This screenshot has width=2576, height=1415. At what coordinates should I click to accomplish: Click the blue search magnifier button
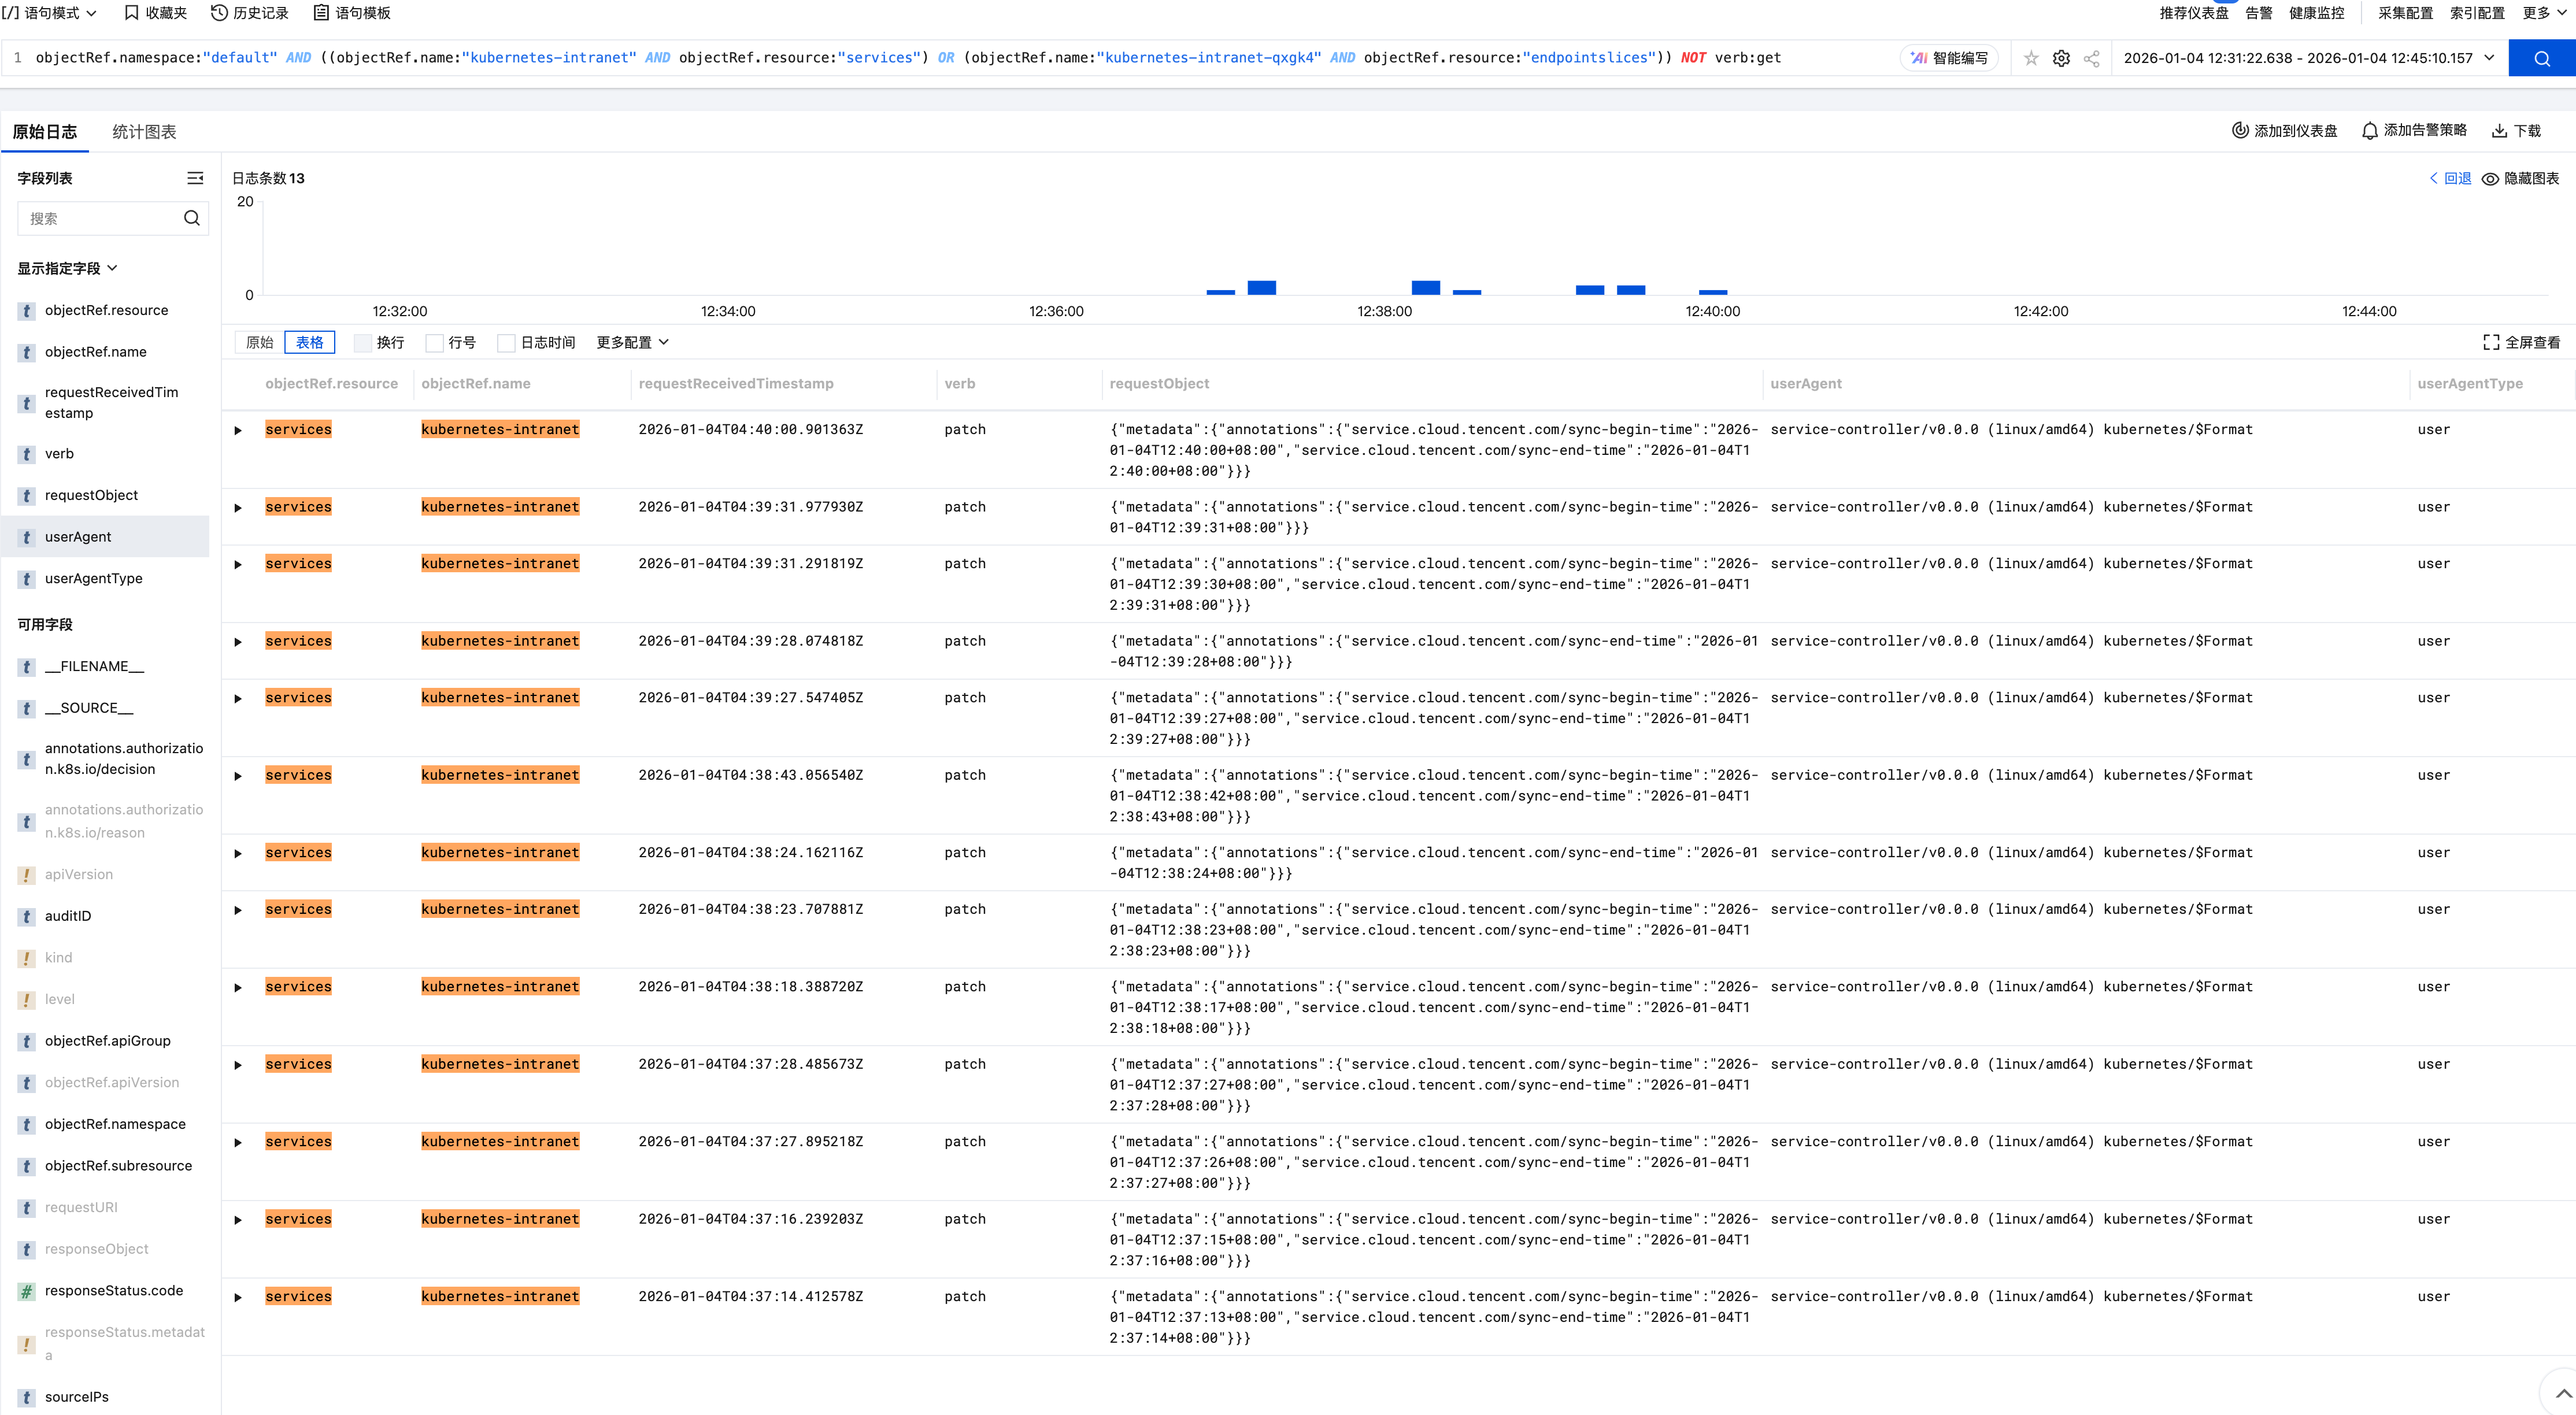[x=2541, y=58]
